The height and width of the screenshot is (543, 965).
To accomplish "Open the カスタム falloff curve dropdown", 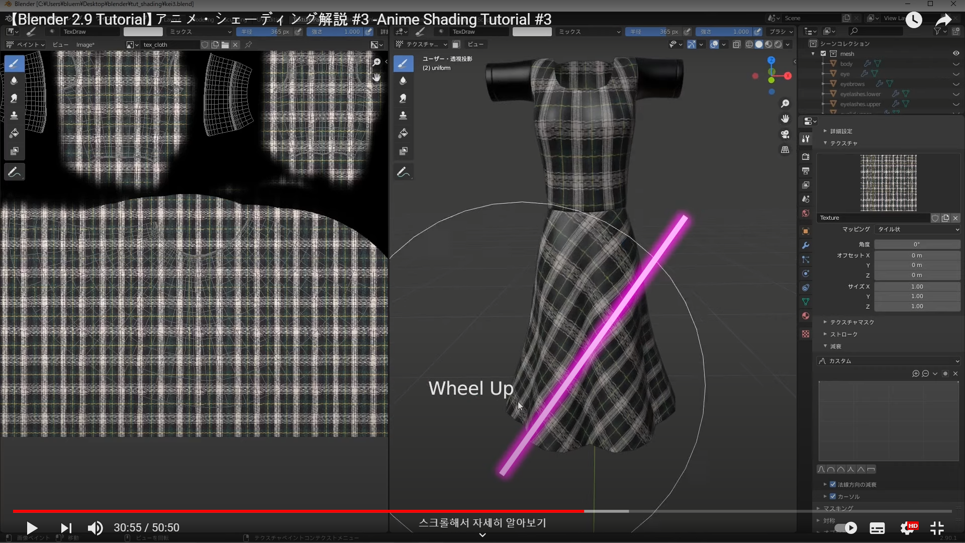I will click(889, 361).
